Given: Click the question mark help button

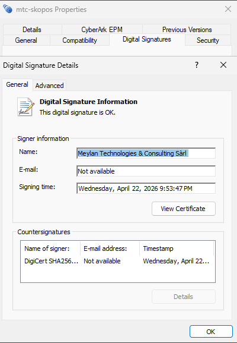Looking at the screenshot, I should (x=197, y=65).
